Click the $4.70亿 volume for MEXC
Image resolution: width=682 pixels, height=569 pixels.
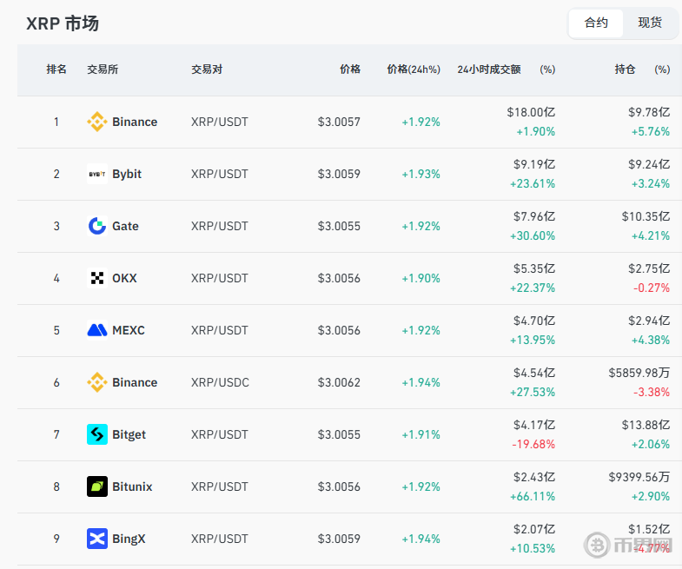(534, 321)
